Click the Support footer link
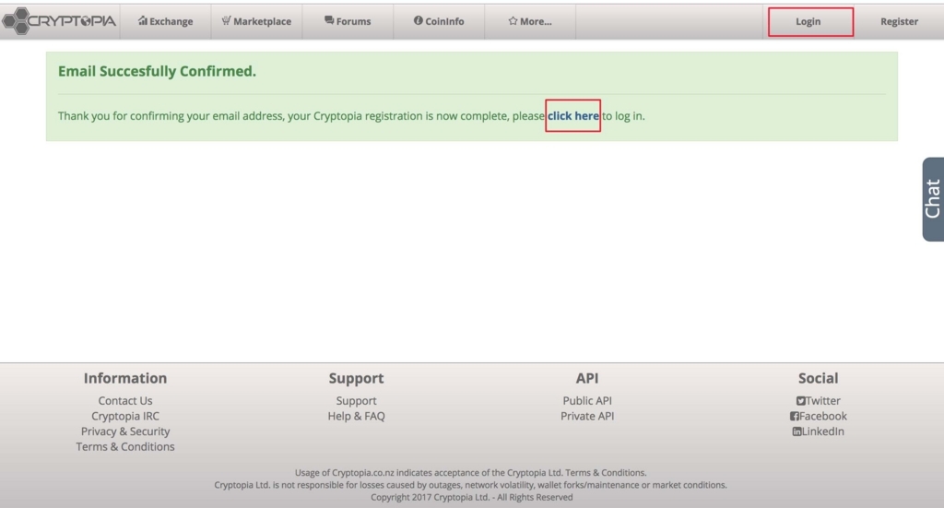 [357, 400]
